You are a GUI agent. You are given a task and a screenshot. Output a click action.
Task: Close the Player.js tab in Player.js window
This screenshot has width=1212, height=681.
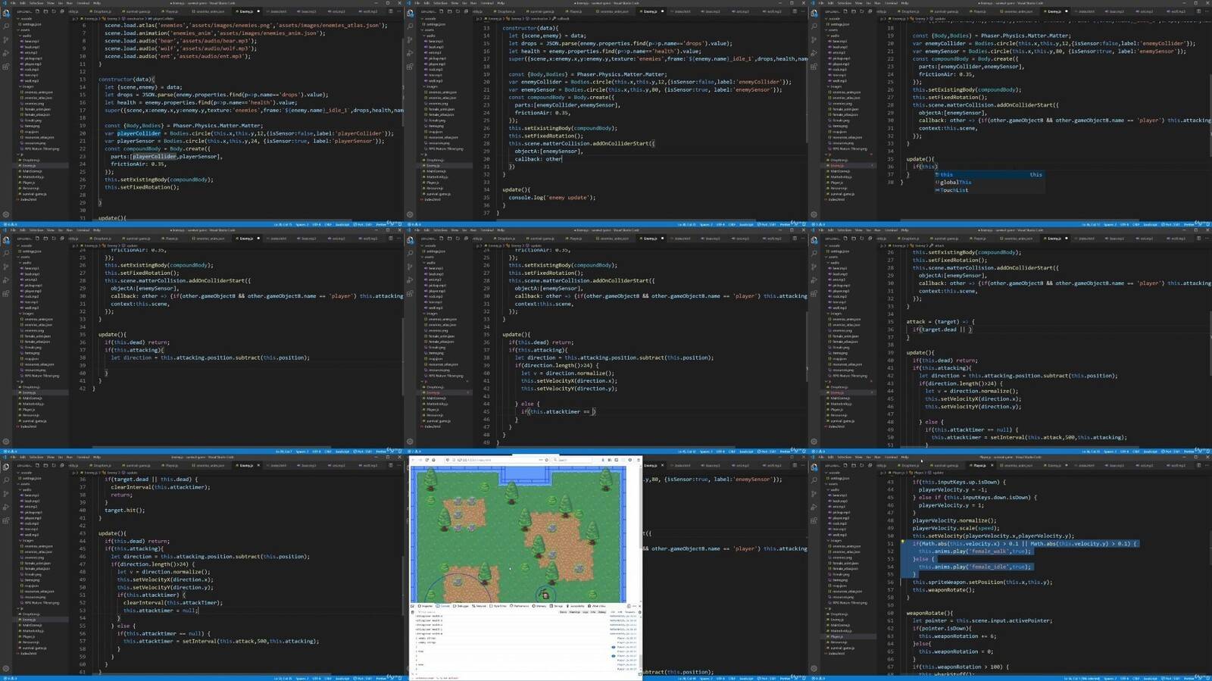click(x=992, y=465)
